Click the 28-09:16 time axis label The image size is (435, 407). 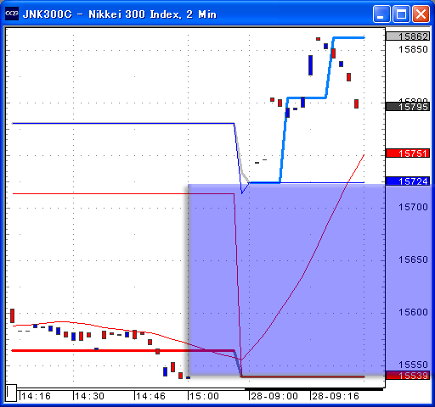(x=336, y=396)
